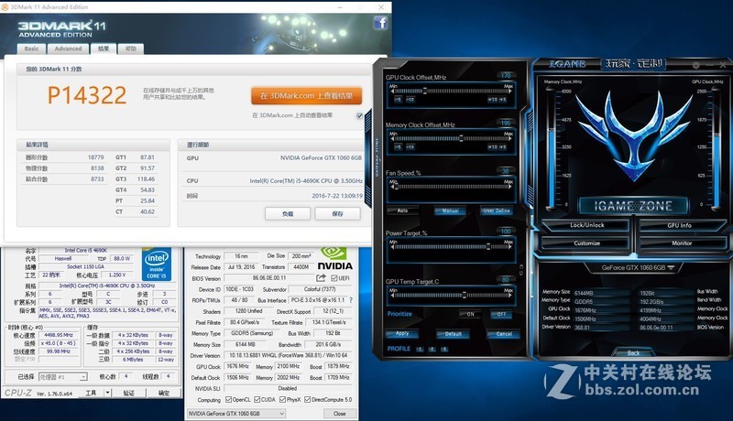Switch to Basic tab in 3DMark
The image size is (733, 421).
(31, 49)
